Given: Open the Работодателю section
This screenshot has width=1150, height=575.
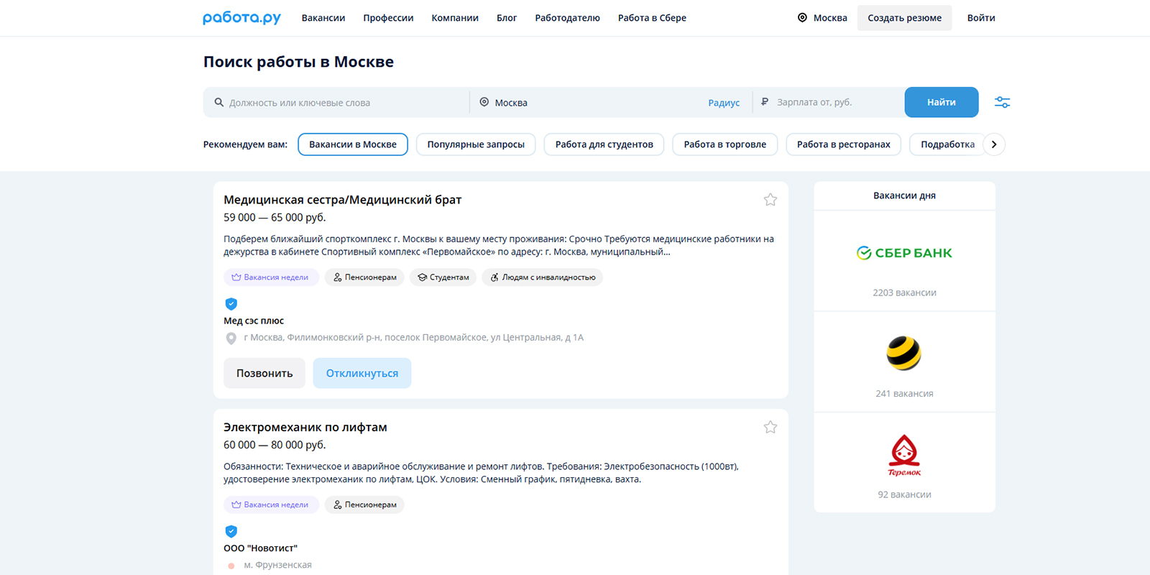Looking at the screenshot, I should click(x=568, y=18).
